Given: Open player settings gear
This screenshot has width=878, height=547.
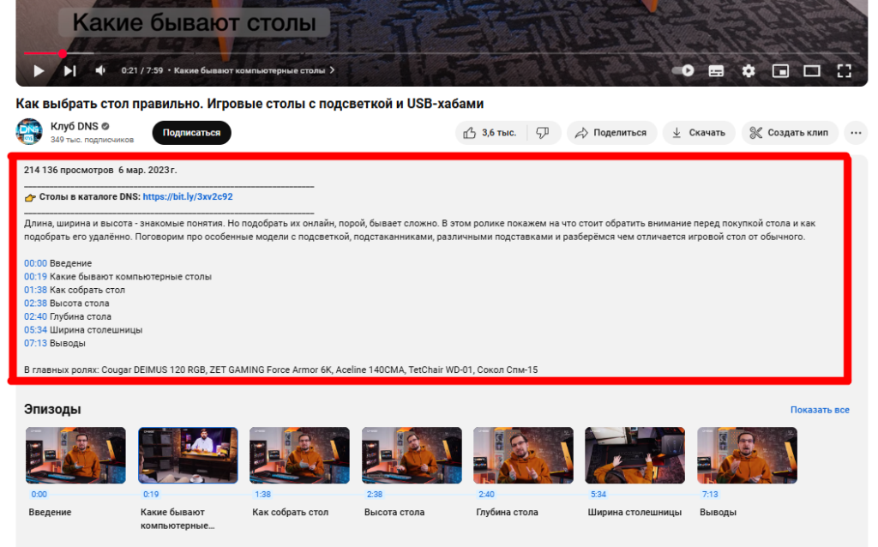Looking at the screenshot, I should pos(748,70).
